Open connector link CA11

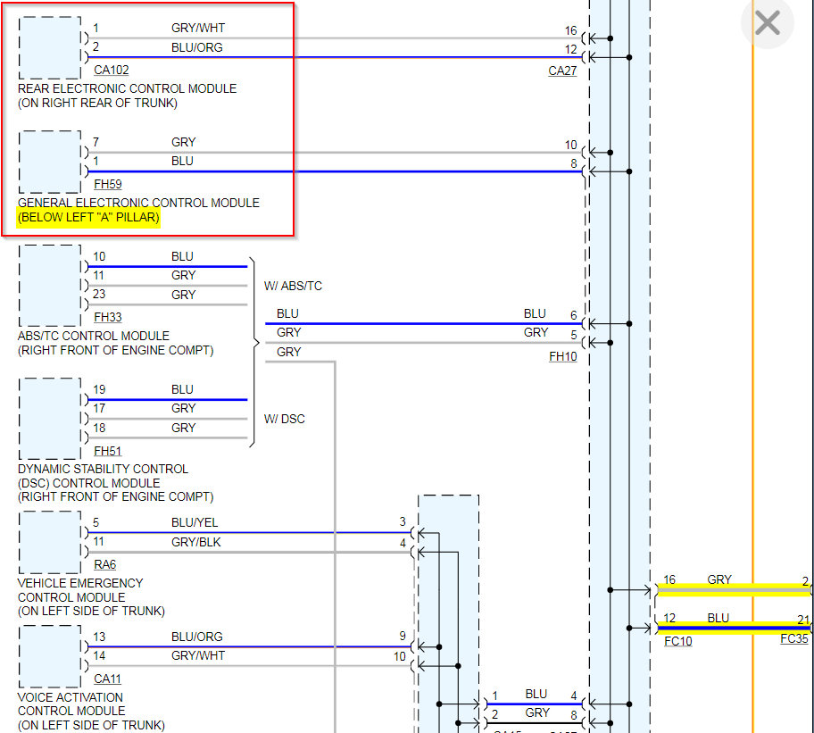(x=107, y=679)
